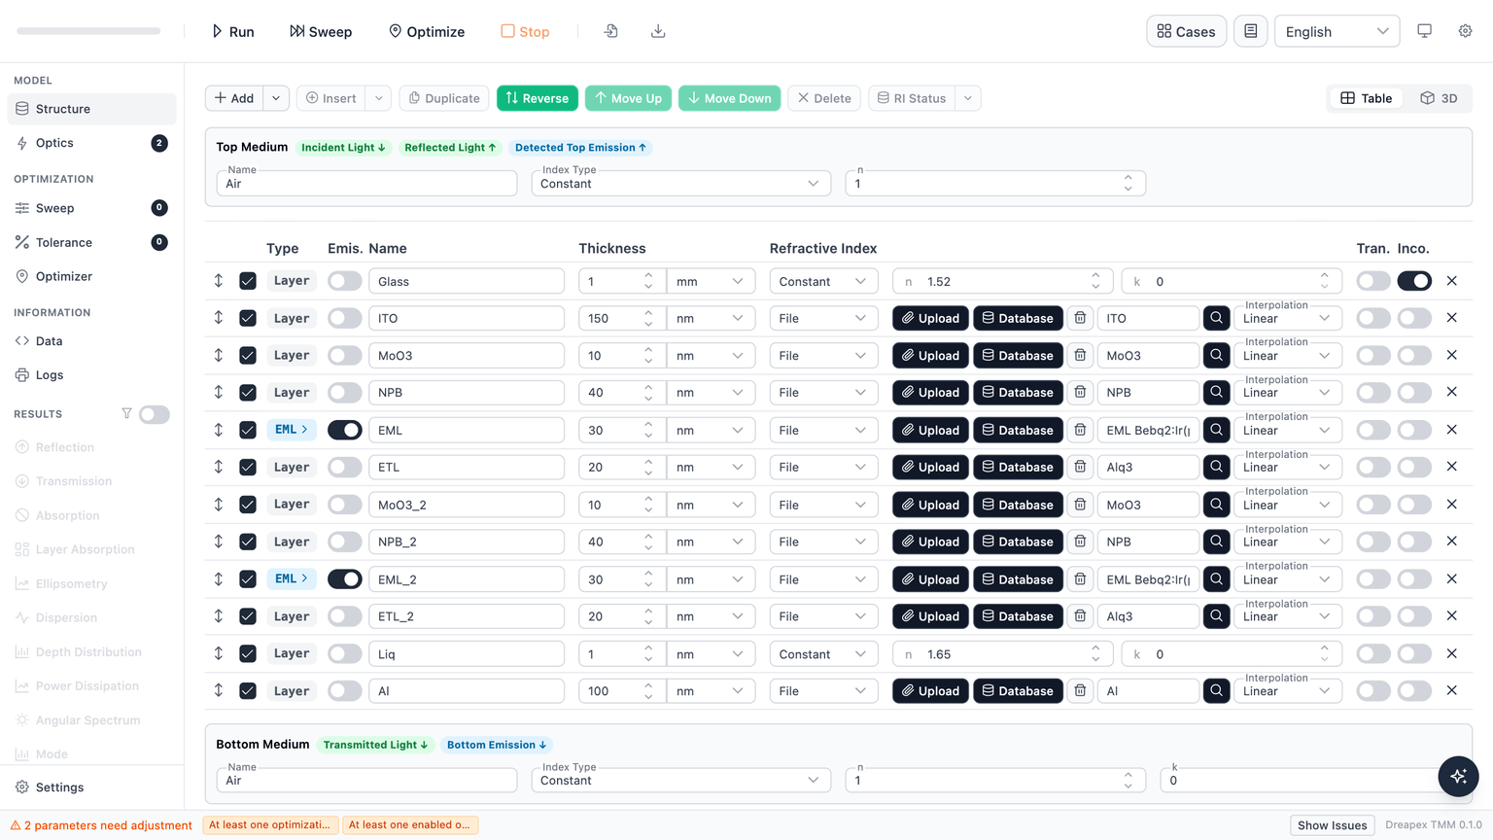
Task: Click the Move Down button
Action: tap(729, 98)
